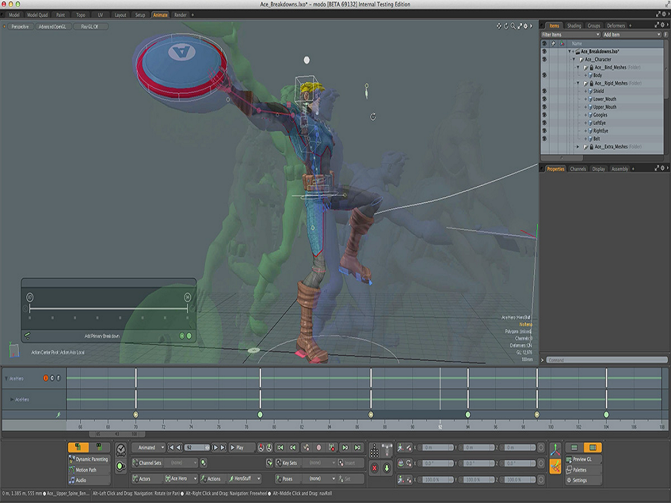The width and height of the screenshot is (671, 503).
Task: Open the Palettes panel
Action: click(x=580, y=470)
